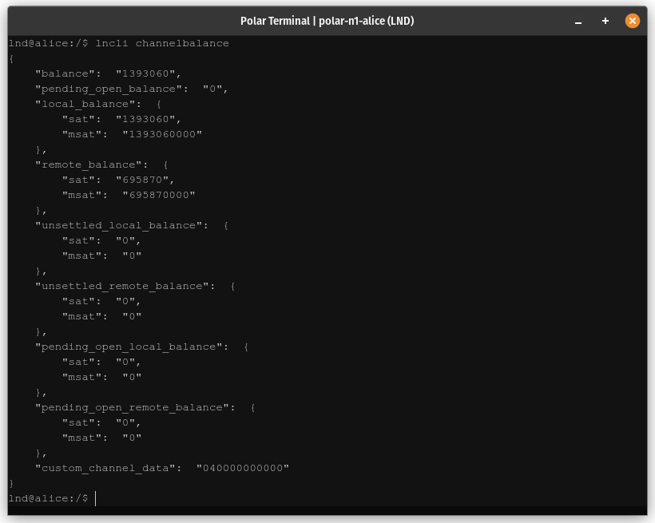Click the Polar Terminal title bar text

pyautogui.click(x=276, y=21)
